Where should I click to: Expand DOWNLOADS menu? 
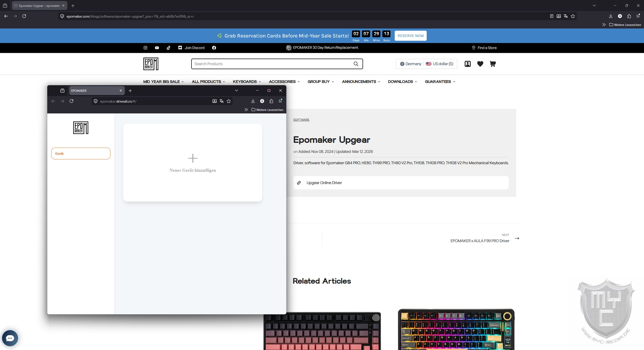point(403,82)
